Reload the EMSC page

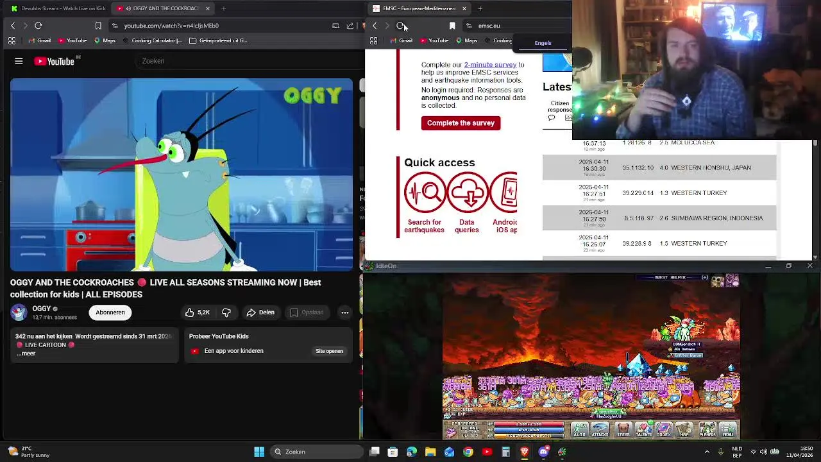(400, 26)
